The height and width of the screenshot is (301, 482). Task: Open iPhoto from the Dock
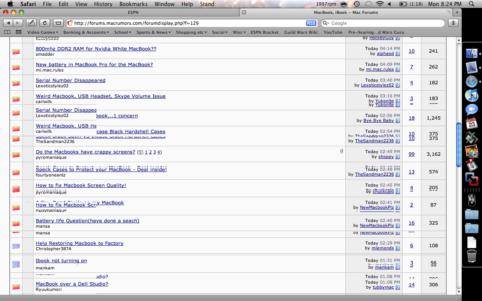(x=471, y=151)
